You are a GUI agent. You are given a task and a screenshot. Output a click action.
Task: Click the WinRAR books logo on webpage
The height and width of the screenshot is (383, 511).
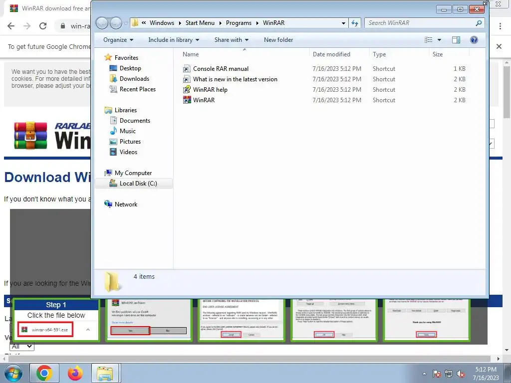(x=30, y=135)
